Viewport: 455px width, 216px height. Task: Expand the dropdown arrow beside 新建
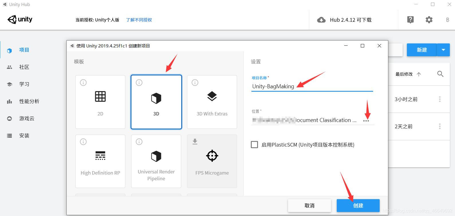[444, 50]
